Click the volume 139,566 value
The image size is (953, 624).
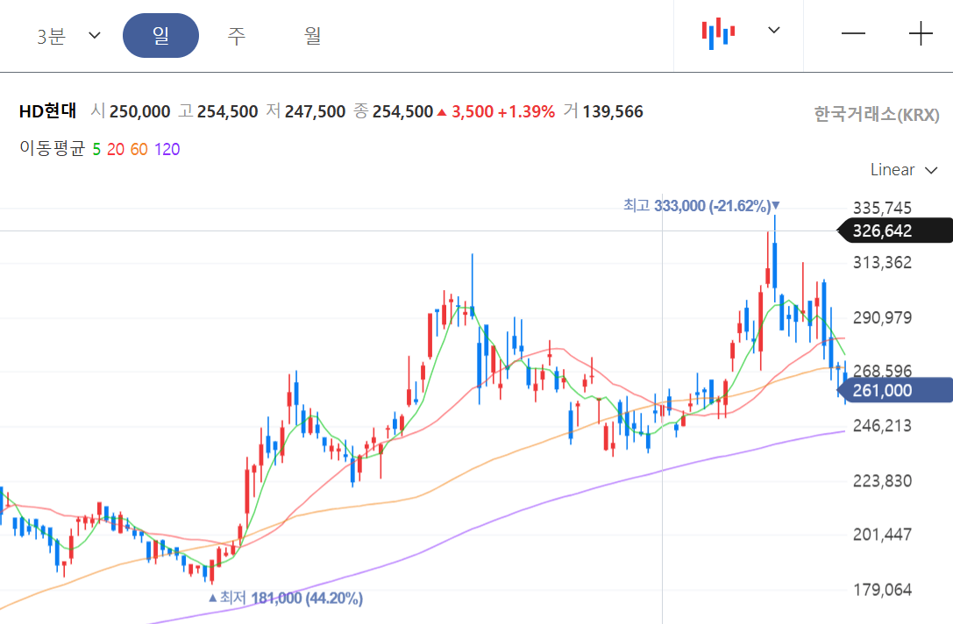pyautogui.click(x=613, y=112)
